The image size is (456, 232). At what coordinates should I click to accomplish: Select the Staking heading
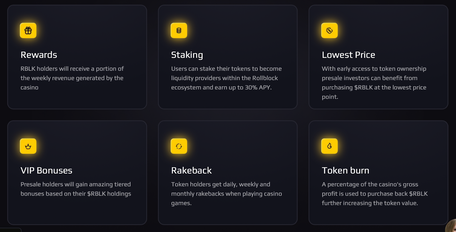pos(187,55)
